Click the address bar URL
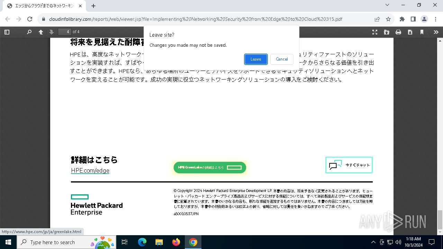 [196, 19]
